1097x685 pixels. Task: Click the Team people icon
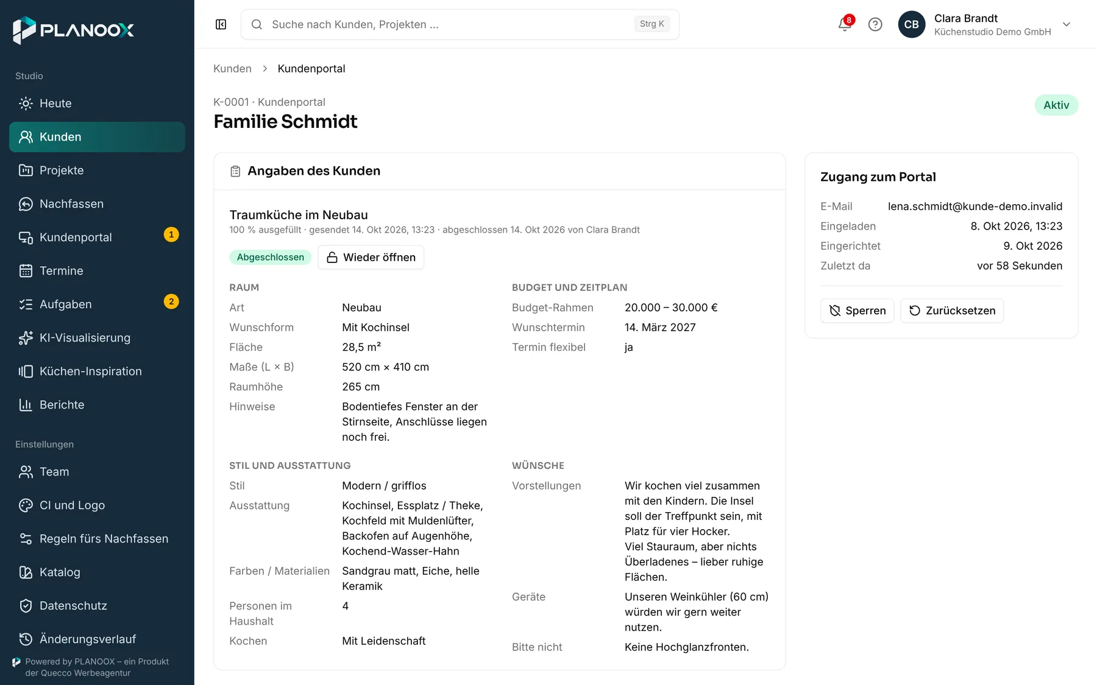pyautogui.click(x=26, y=472)
